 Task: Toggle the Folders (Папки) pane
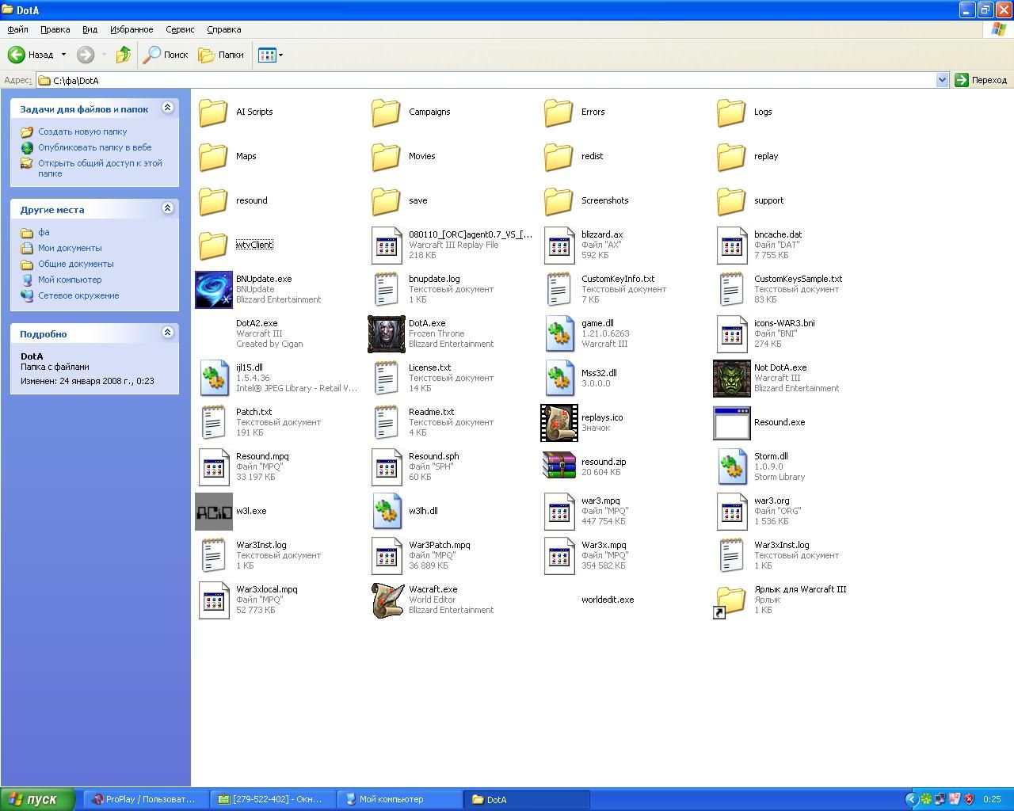[x=221, y=55]
